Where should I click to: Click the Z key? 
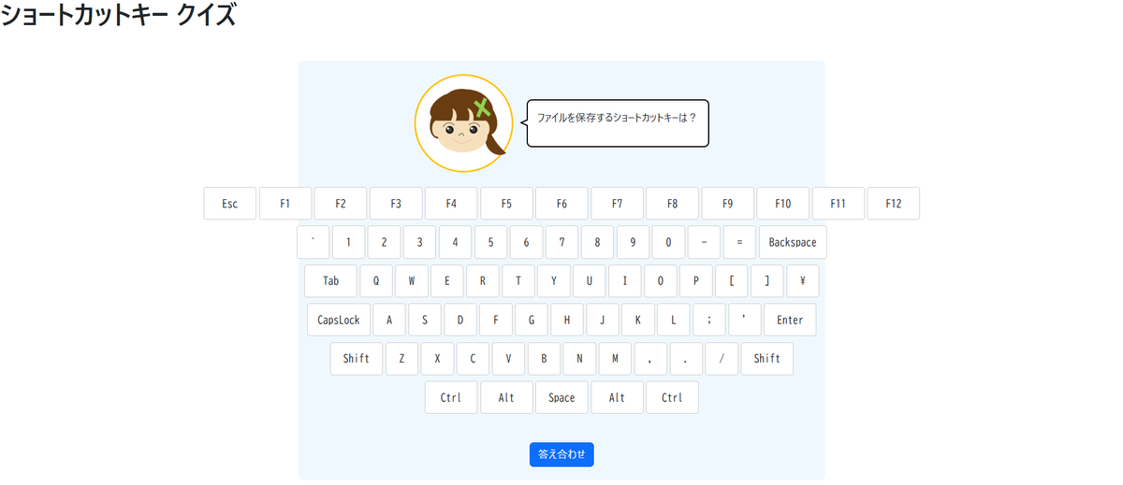coord(401,359)
